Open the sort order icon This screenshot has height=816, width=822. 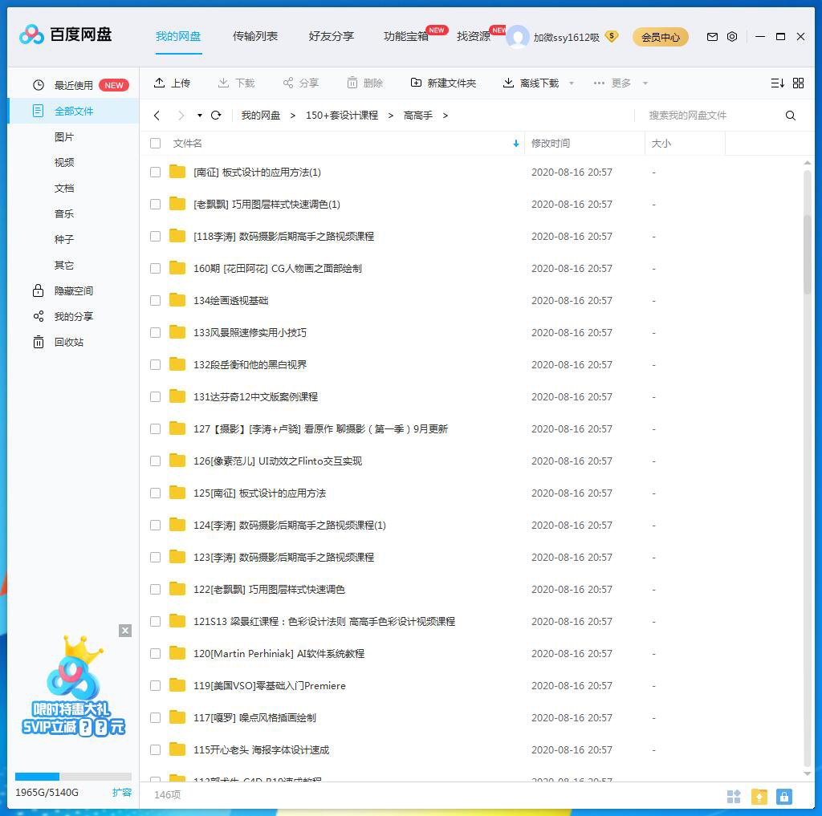click(x=777, y=83)
